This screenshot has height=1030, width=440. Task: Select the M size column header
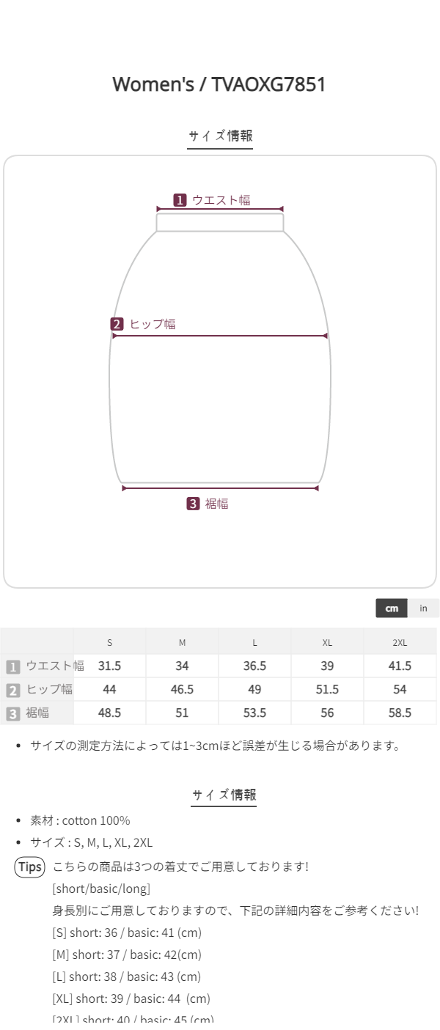pyautogui.click(x=182, y=643)
